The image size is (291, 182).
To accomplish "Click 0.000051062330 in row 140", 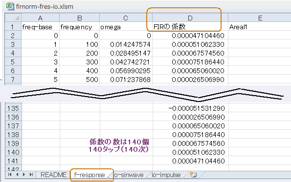I will point(191,152).
